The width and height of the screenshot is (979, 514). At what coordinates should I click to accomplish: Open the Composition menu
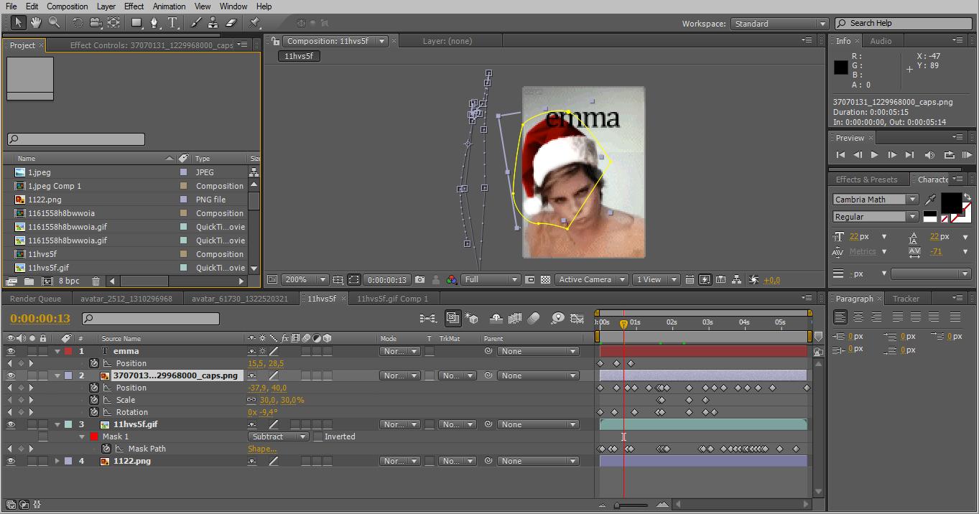(68, 6)
